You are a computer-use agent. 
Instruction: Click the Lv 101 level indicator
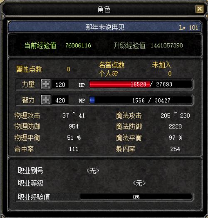tap(188, 28)
